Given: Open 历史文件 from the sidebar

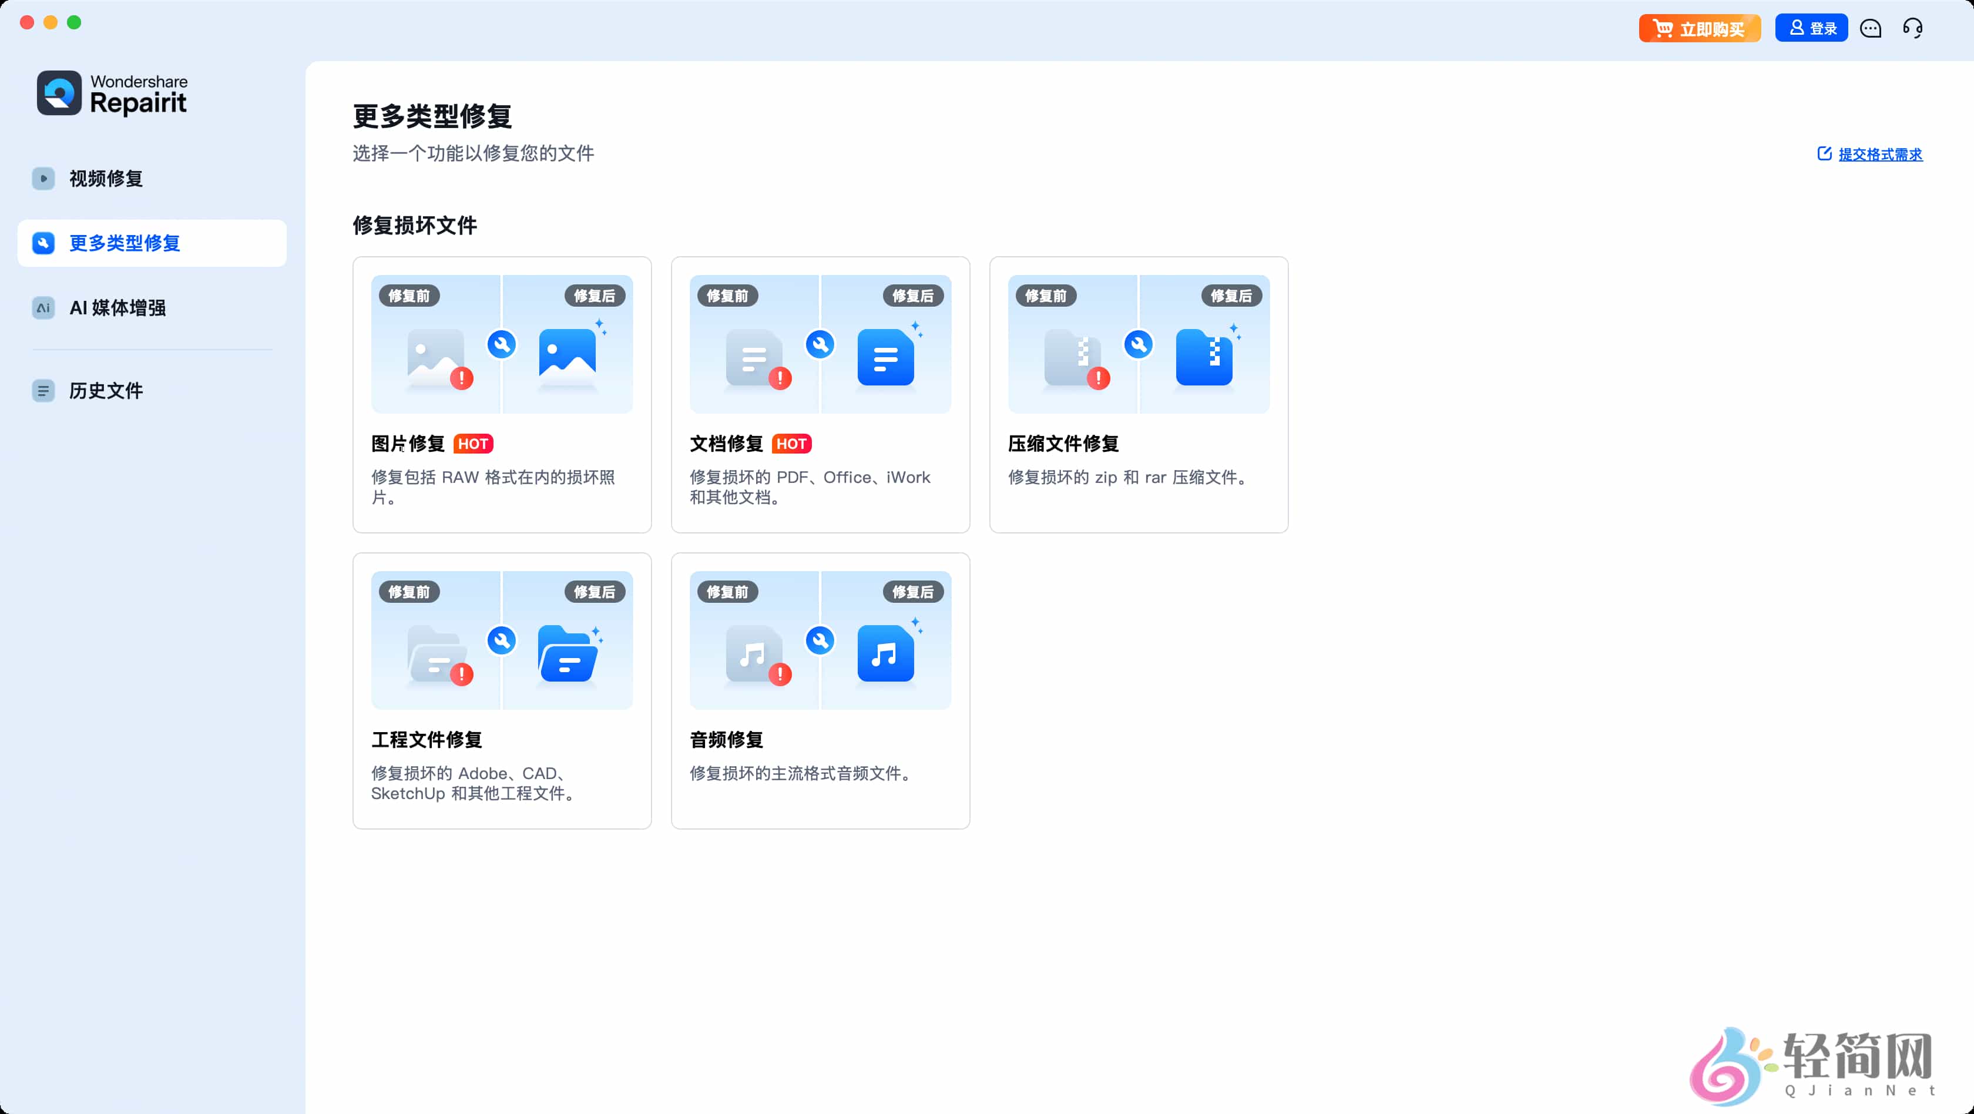Looking at the screenshot, I should (x=106, y=391).
